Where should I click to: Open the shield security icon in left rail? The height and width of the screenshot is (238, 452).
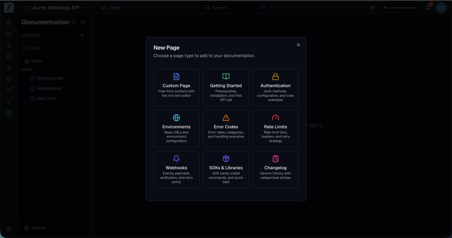(x=9, y=91)
